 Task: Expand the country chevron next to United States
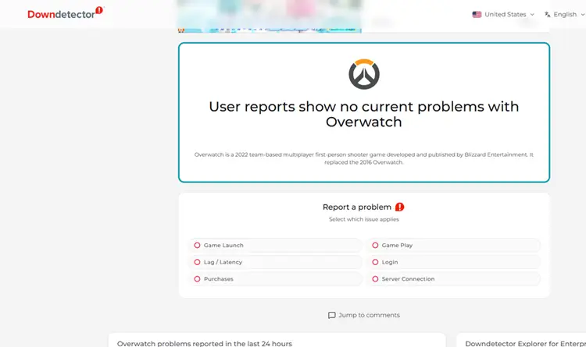532,15
